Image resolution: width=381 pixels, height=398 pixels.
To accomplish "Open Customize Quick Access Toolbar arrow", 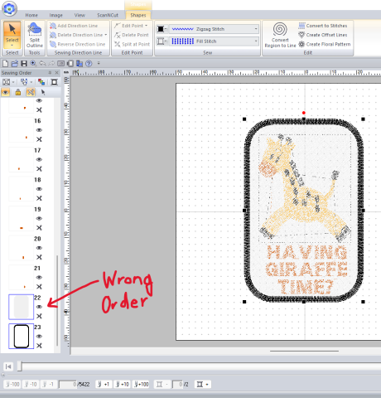I will [x=99, y=63].
